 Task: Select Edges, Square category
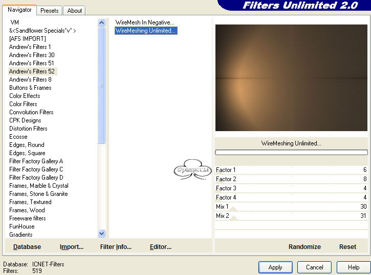(x=27, y=153)
